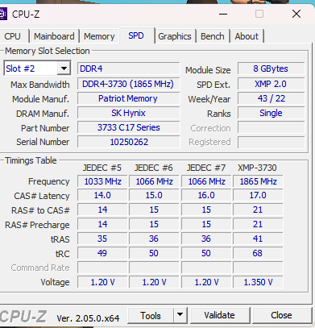Image resolution: width=315 pixels, height=328 pixels.
Task: Select the XMP 2.0 SPD Ext. value
Action: point(271,84)
